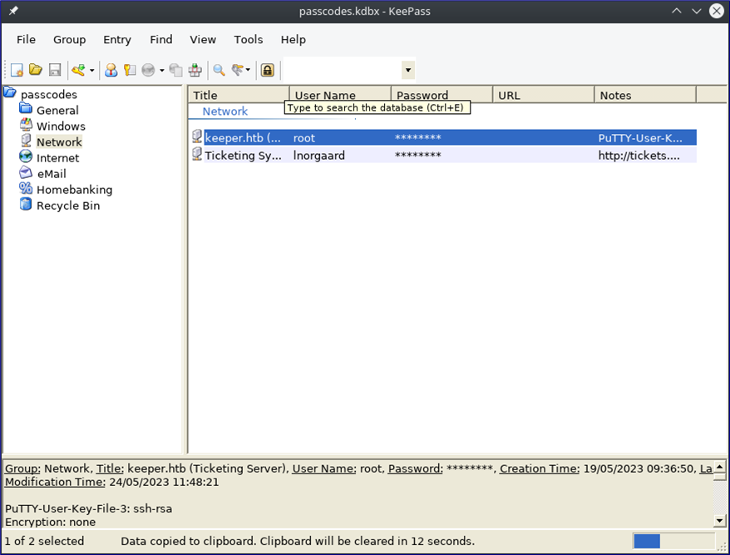Click the Homebanking percent icon
Image resolution: width=730 pixels, height=555 pixels.
point(26,188)
